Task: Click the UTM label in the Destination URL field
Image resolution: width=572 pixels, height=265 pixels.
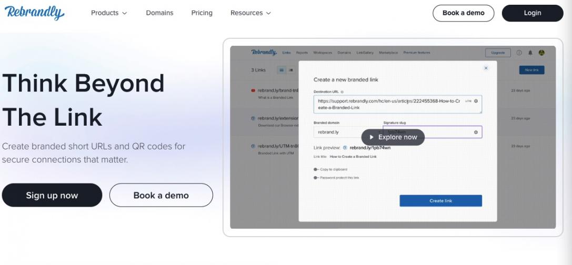Action: coord(468,101)
